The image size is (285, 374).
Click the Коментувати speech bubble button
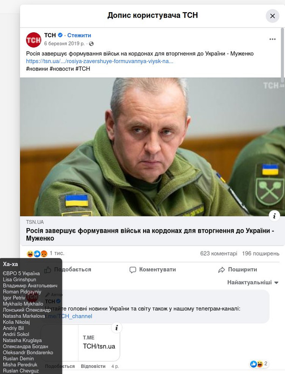click(153, 270)
